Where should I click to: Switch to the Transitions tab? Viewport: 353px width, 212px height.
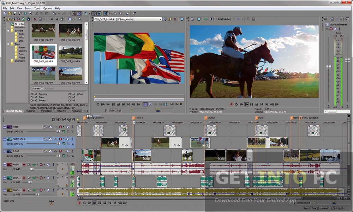pos(46,111)
